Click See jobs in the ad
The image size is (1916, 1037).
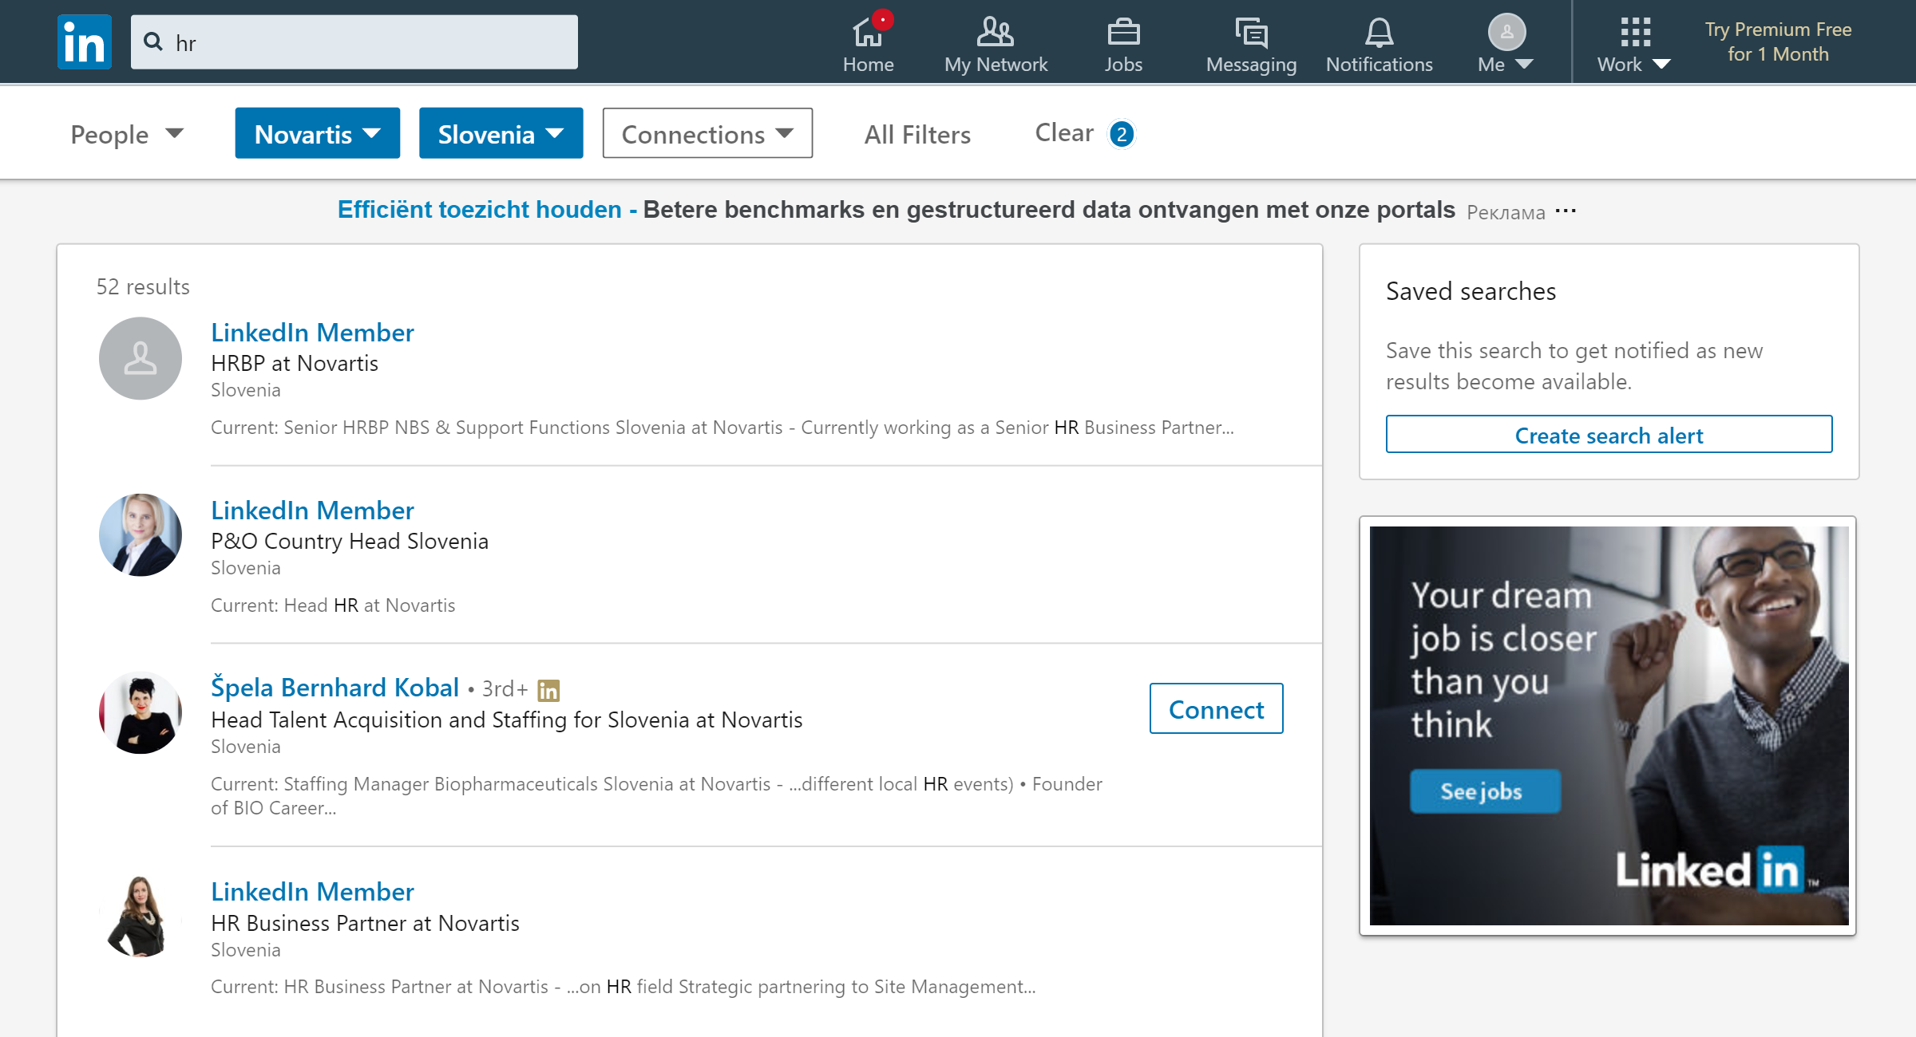[x=1485, y=791]
